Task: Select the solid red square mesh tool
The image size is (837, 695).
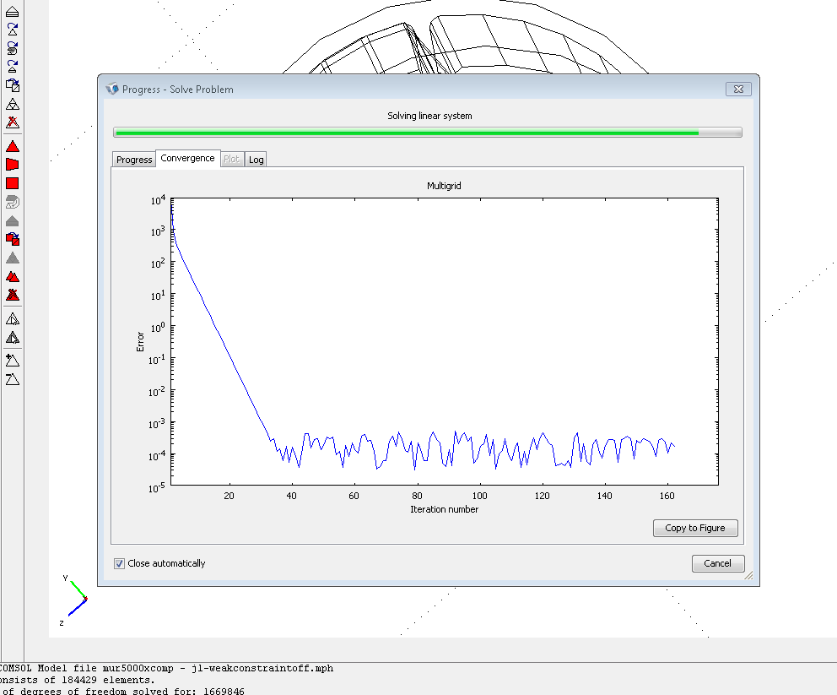Action: point(13,183)
